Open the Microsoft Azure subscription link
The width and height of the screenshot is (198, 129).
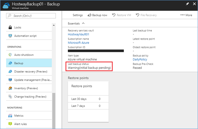[78, 43]
